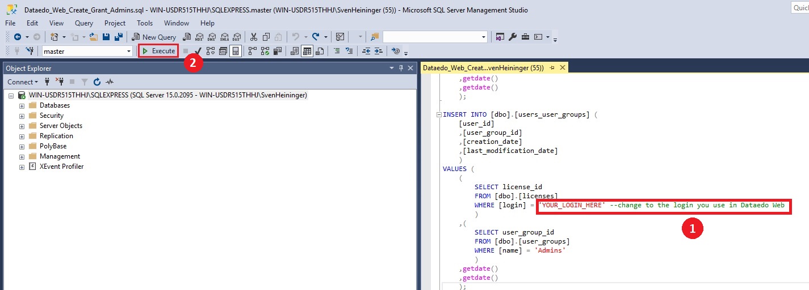Click the navigate backward arrow icon

[17, 37]
